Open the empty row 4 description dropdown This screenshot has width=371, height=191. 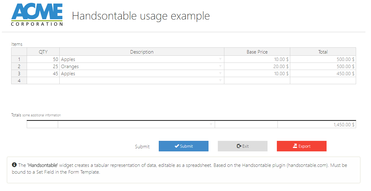tap(220, 80)
